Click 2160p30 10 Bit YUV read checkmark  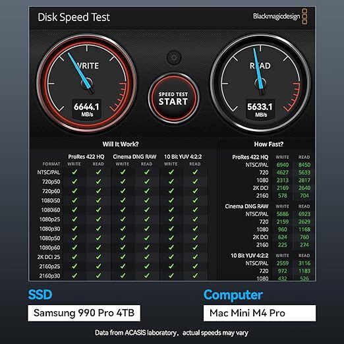click(x=195, y=275)
